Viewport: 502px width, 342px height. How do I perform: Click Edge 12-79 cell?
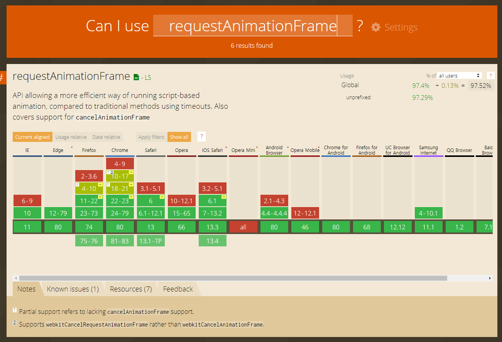pos(58,213)
